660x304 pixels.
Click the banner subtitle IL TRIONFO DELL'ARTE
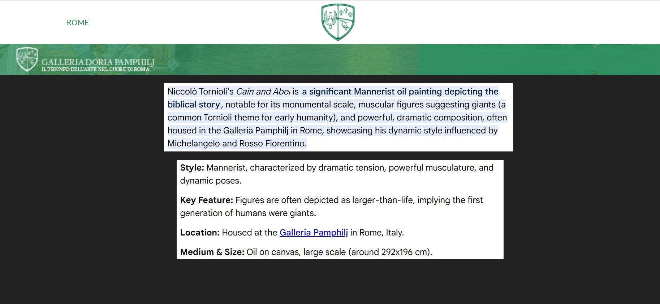coord(95,69)
